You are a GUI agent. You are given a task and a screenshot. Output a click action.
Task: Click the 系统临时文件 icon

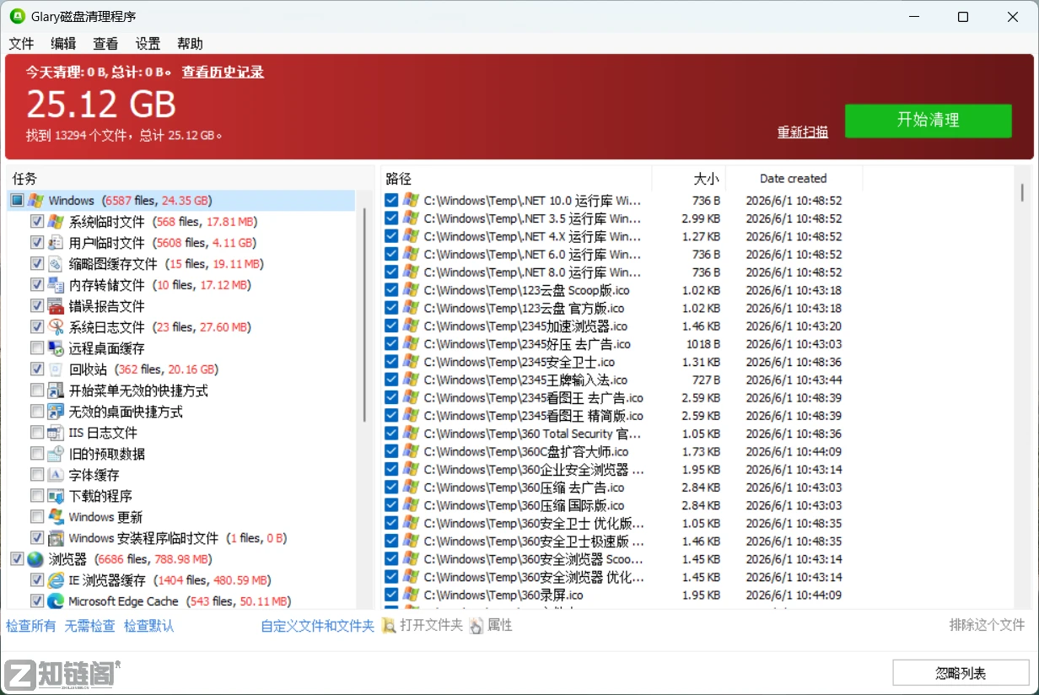tap(56, 222)
